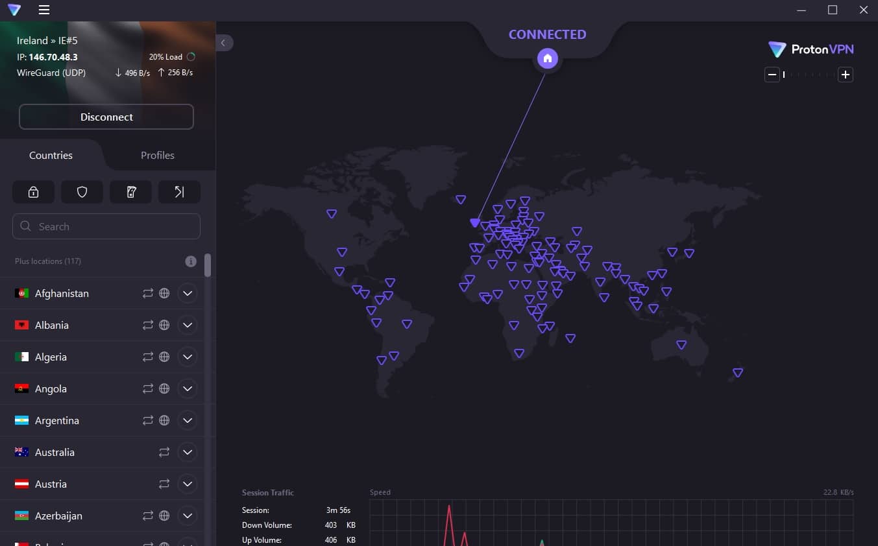Click Albania P2P arrows icon
Viewport: 878px width, 546px height.
click(148, 325)
